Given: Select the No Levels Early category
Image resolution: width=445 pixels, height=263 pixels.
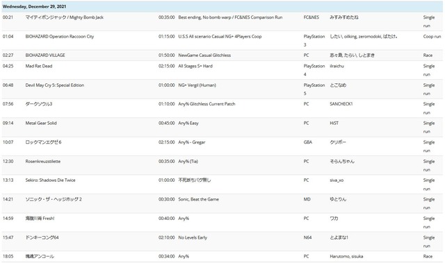Looking at the screenshot, I should (x=193, y=237).
